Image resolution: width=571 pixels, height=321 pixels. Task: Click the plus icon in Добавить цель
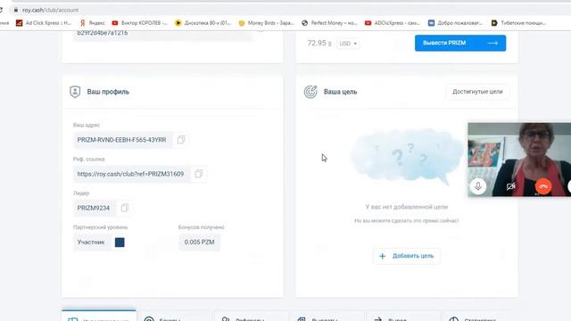click(x=382, y=256)
